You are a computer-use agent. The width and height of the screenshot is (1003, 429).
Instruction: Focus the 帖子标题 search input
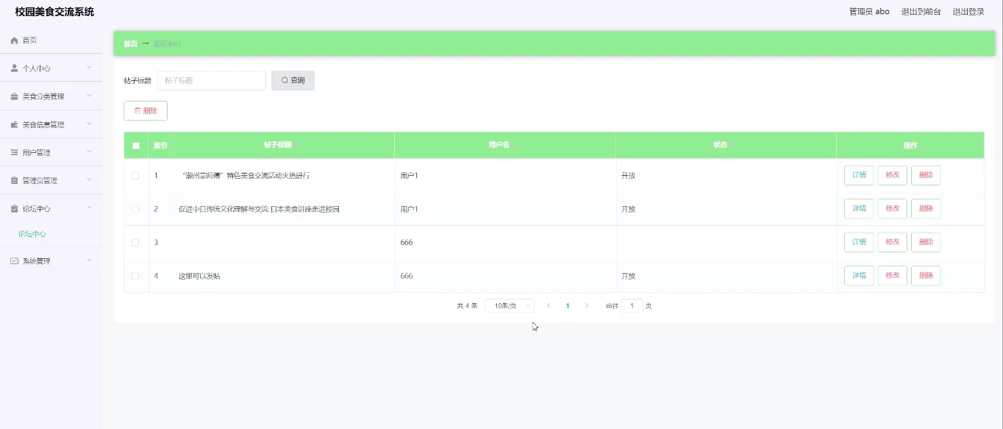point(212,80)
